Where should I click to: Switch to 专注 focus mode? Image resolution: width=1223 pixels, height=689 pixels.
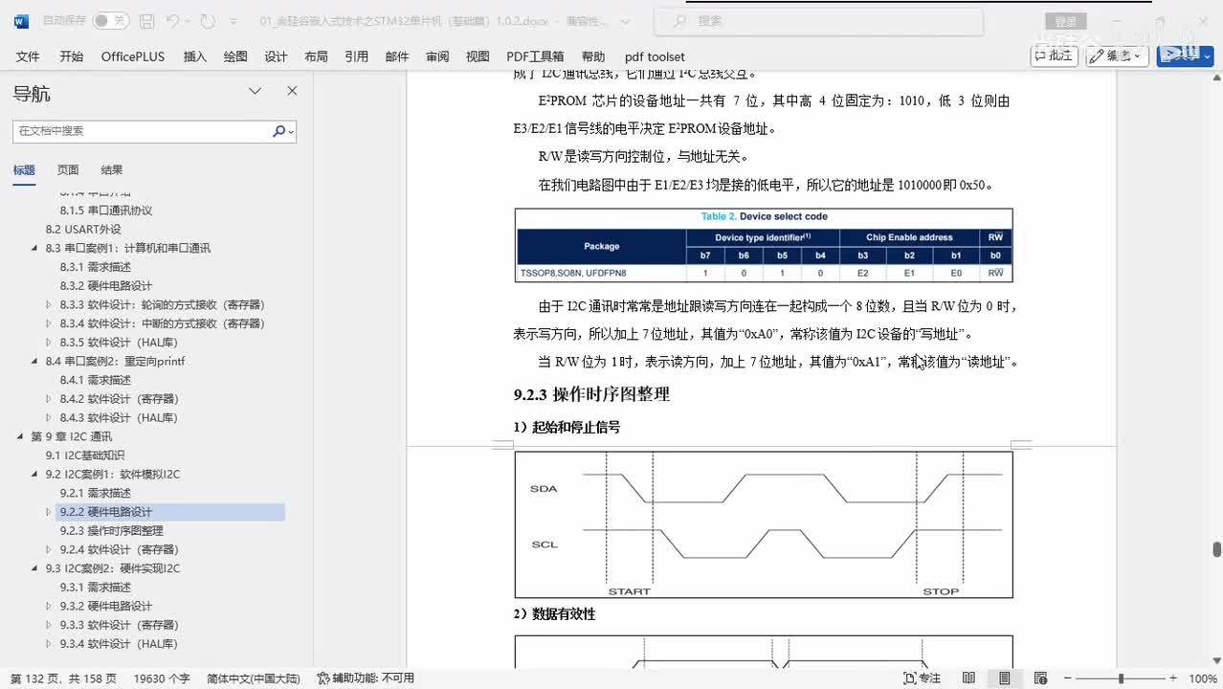point(923,678)
